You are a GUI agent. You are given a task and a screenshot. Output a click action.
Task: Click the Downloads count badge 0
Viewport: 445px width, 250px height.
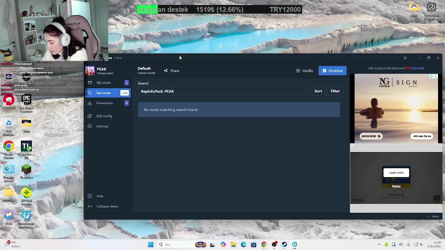[127, 103]
